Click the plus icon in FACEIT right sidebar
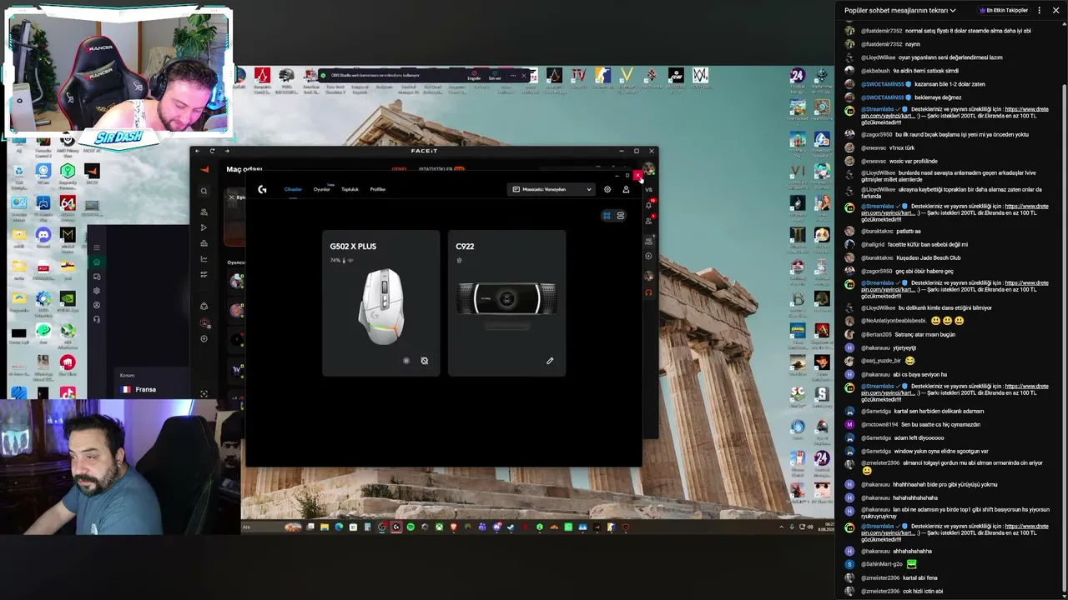 648,256
